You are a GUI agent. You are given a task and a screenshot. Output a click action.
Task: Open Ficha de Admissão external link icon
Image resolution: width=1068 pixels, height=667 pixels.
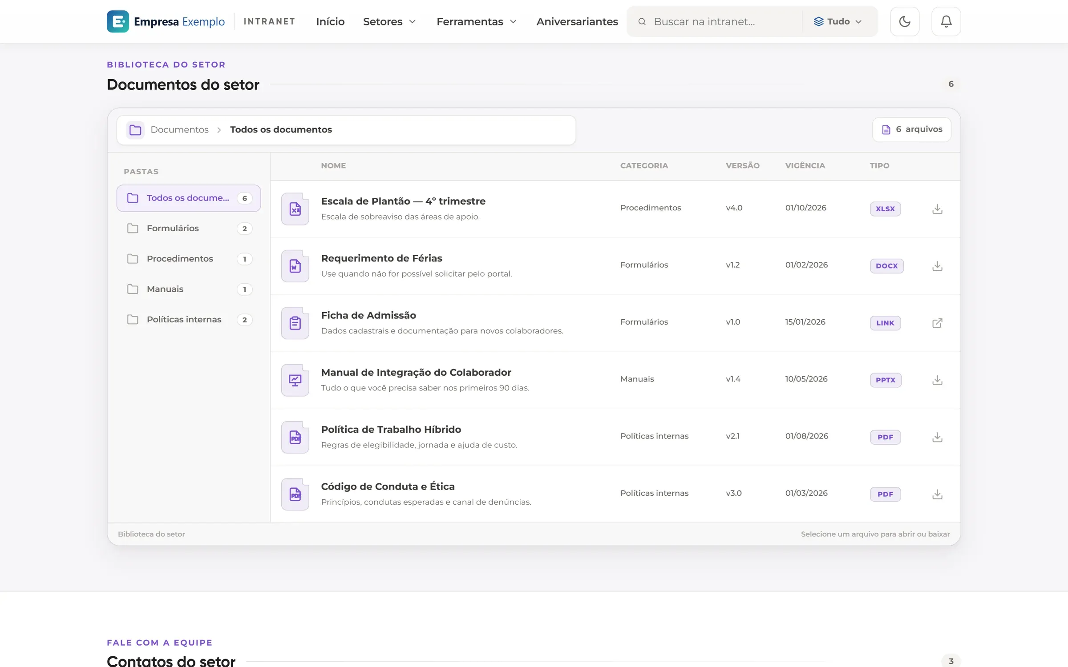coord(937,323)
